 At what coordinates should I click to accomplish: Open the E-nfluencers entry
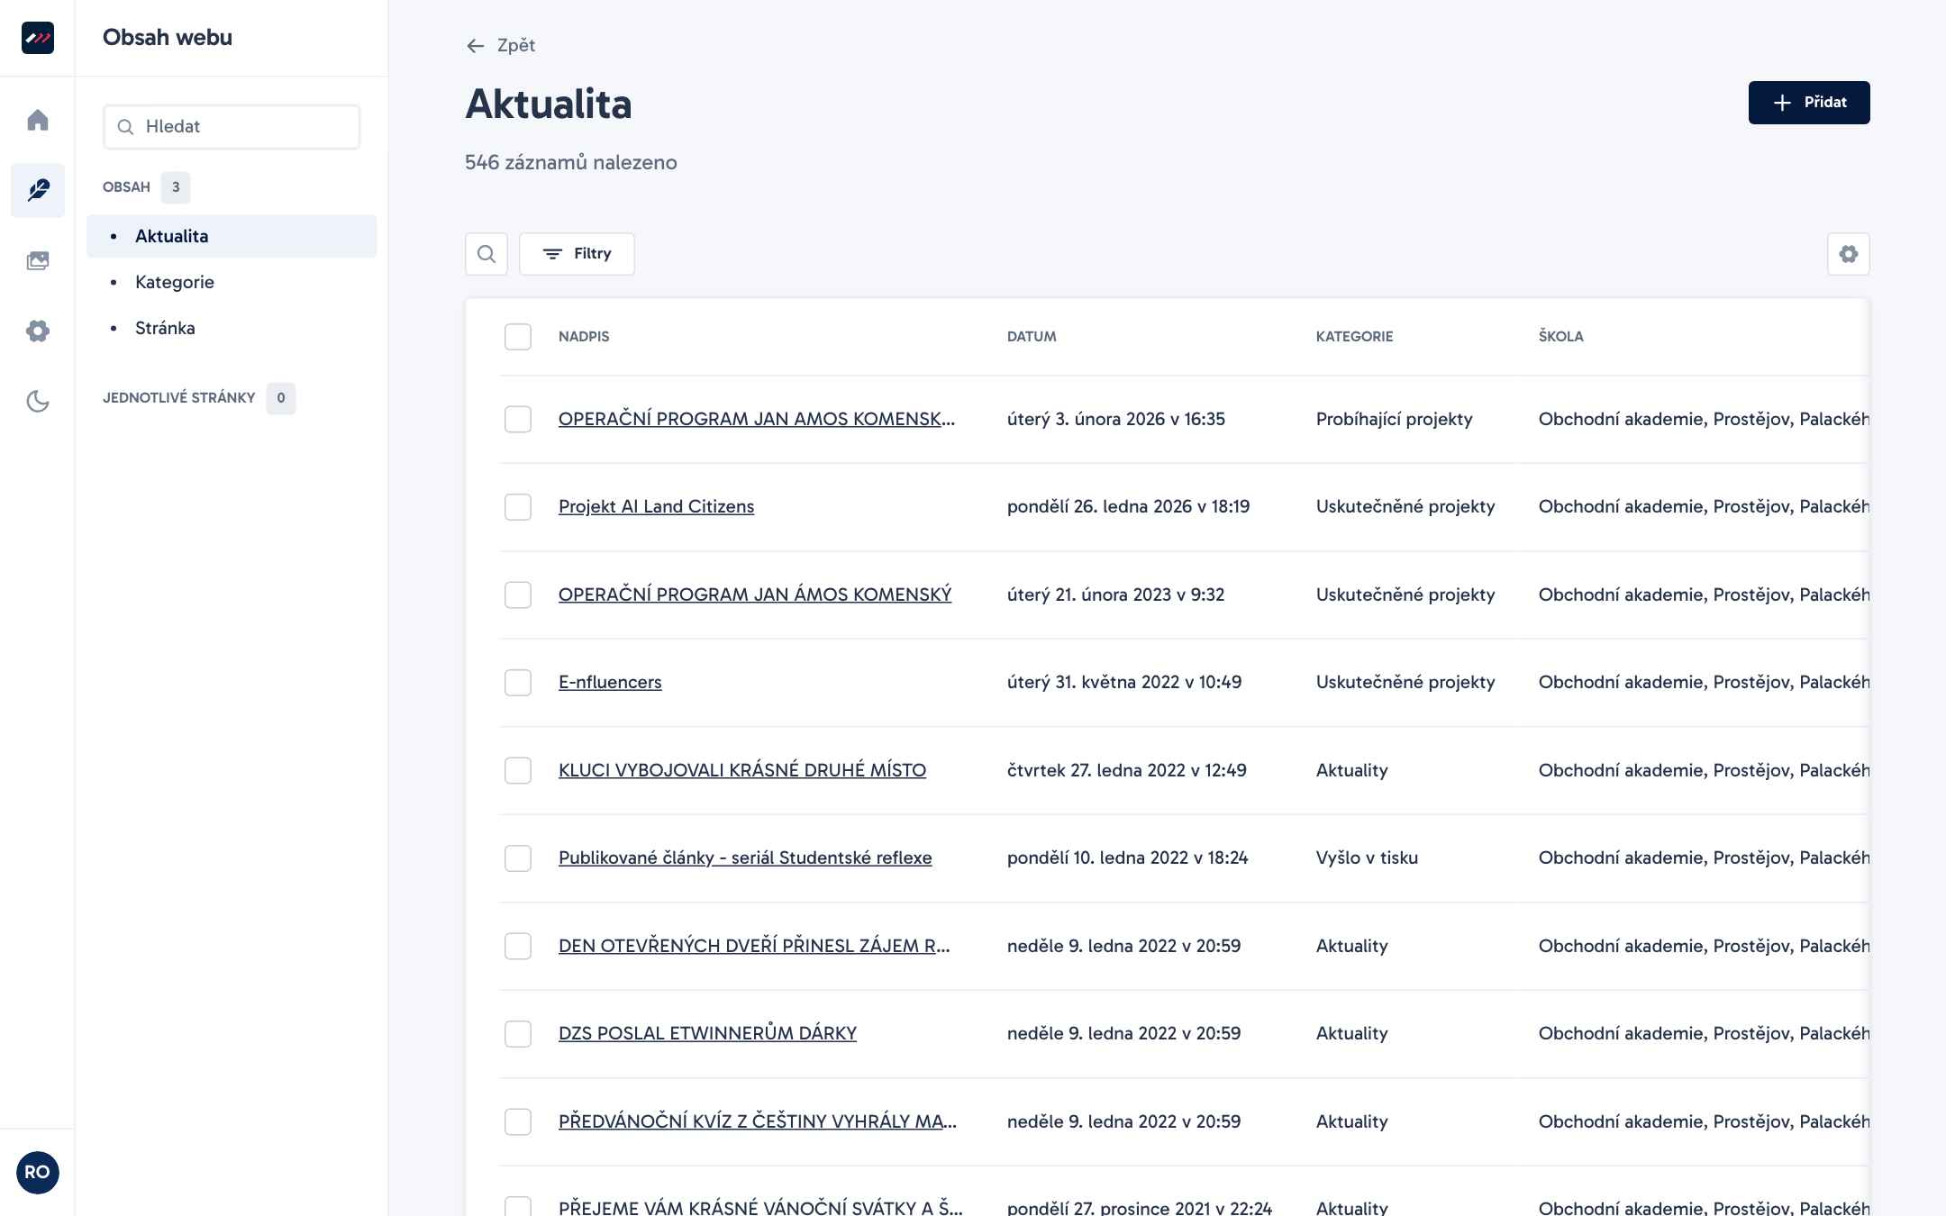tap(610, 683)
